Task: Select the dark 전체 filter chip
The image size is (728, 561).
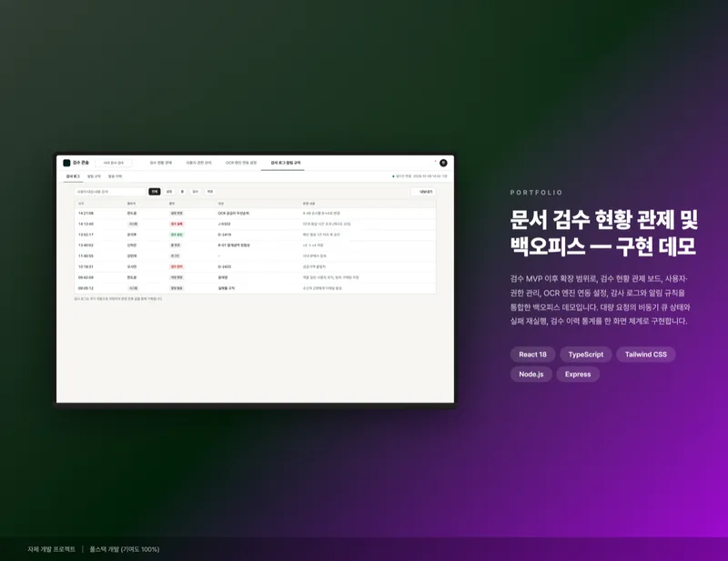Action: click(155, 192)
